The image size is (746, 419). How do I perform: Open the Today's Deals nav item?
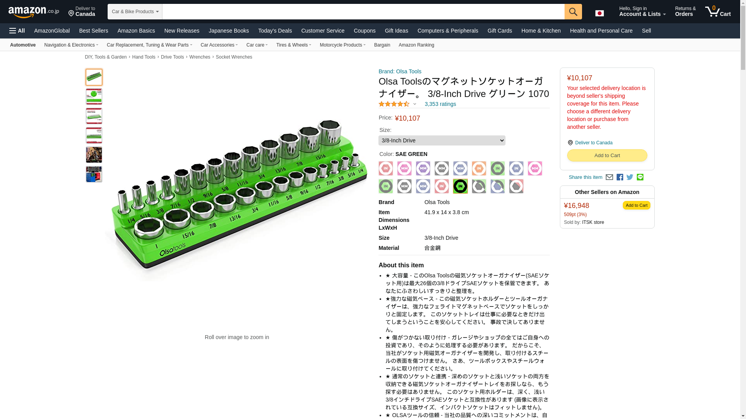(x=275, y=31)
